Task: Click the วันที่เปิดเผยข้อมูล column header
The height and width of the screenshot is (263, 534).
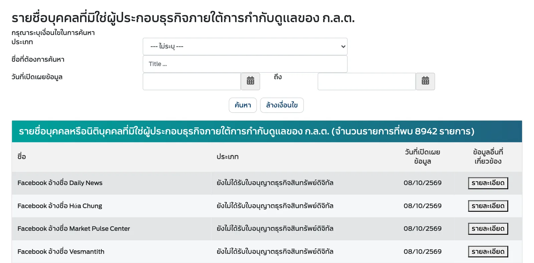Action: [423, 157]
